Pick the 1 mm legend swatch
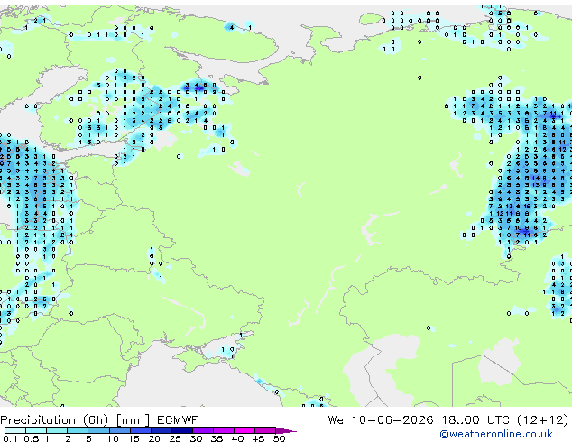 click(x=57, y=430)
